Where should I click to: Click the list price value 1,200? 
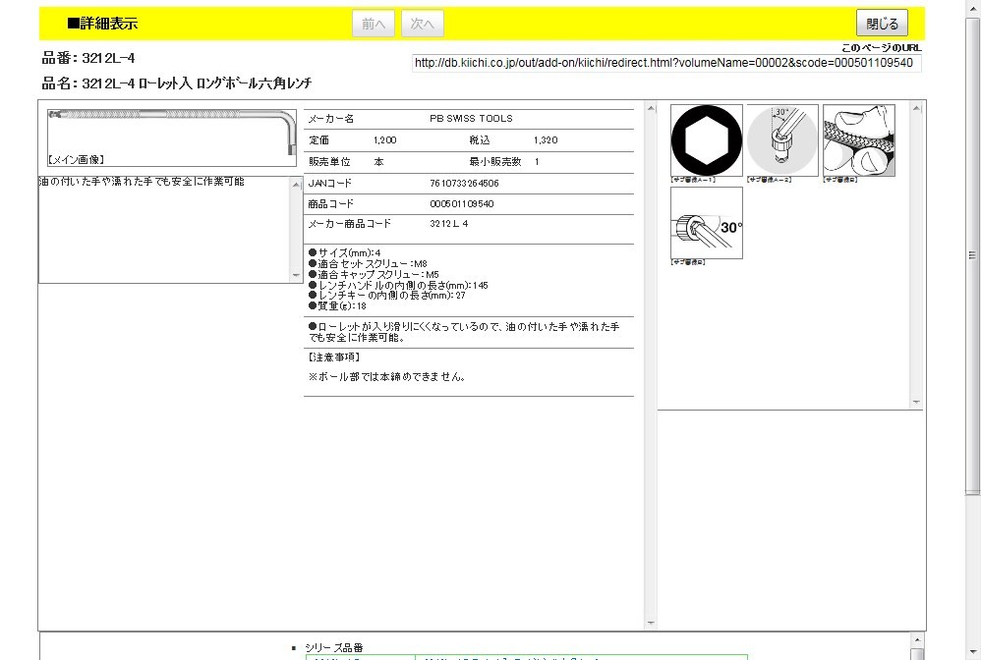tap(384, 140)
